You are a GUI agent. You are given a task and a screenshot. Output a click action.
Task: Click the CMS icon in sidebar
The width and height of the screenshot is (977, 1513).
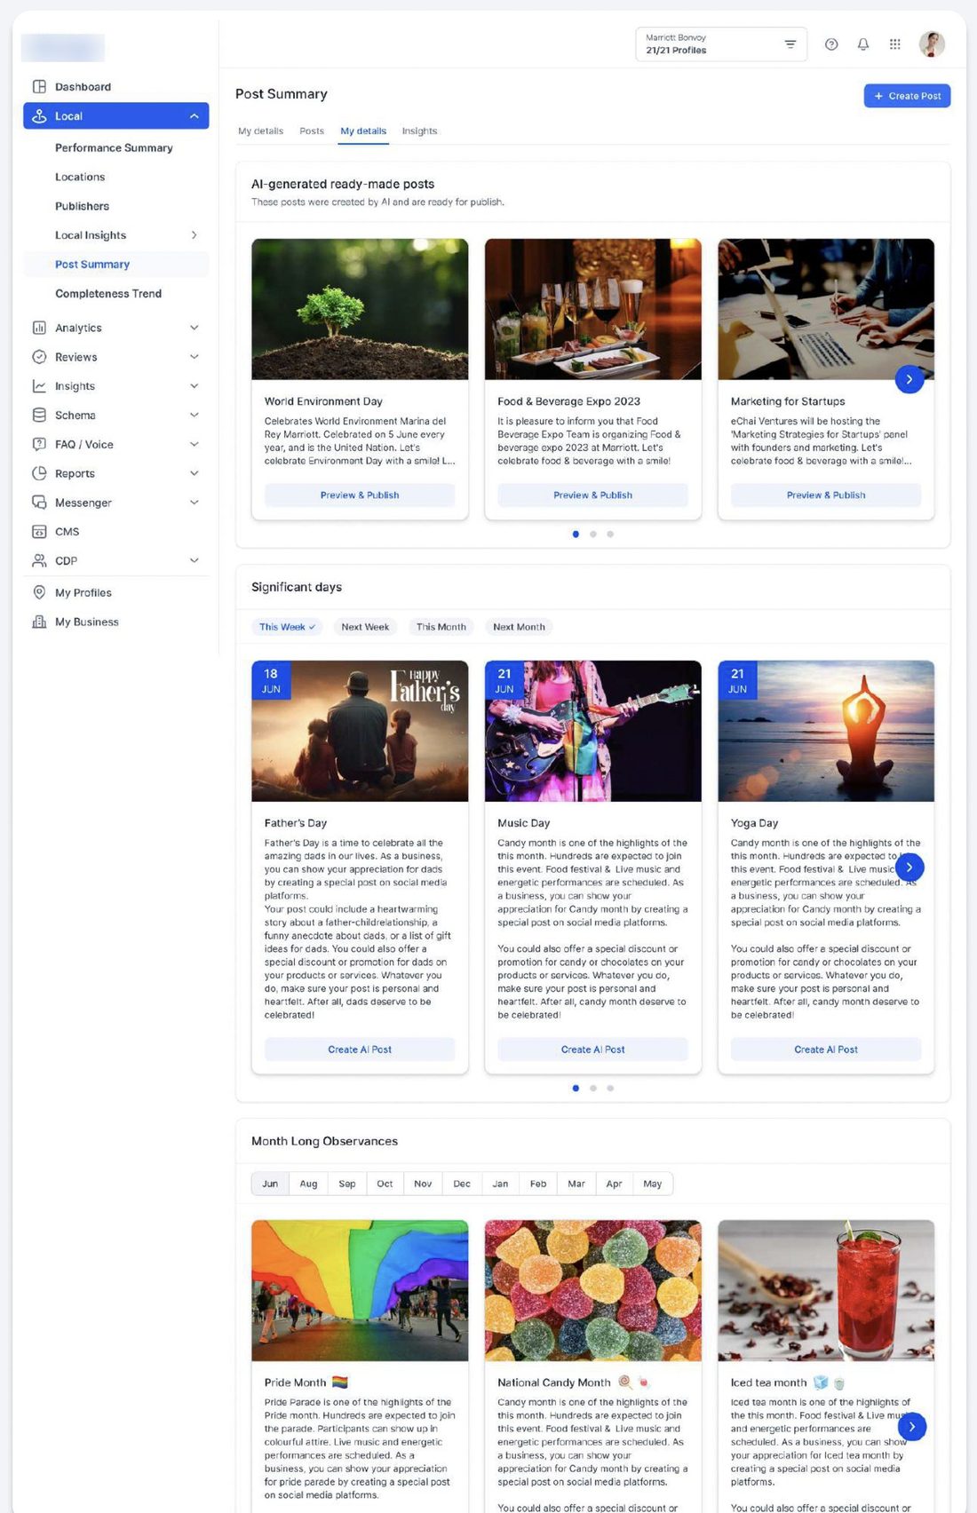(39, 532)
